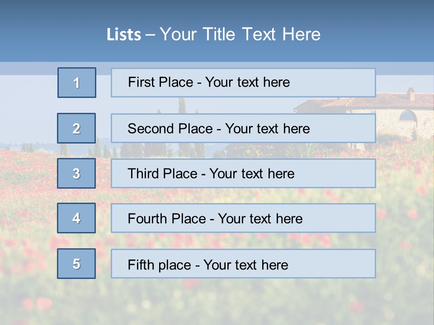Click the 'First Place' text box
This screenshot has width=434, height=325.
[x=243, y=83]
